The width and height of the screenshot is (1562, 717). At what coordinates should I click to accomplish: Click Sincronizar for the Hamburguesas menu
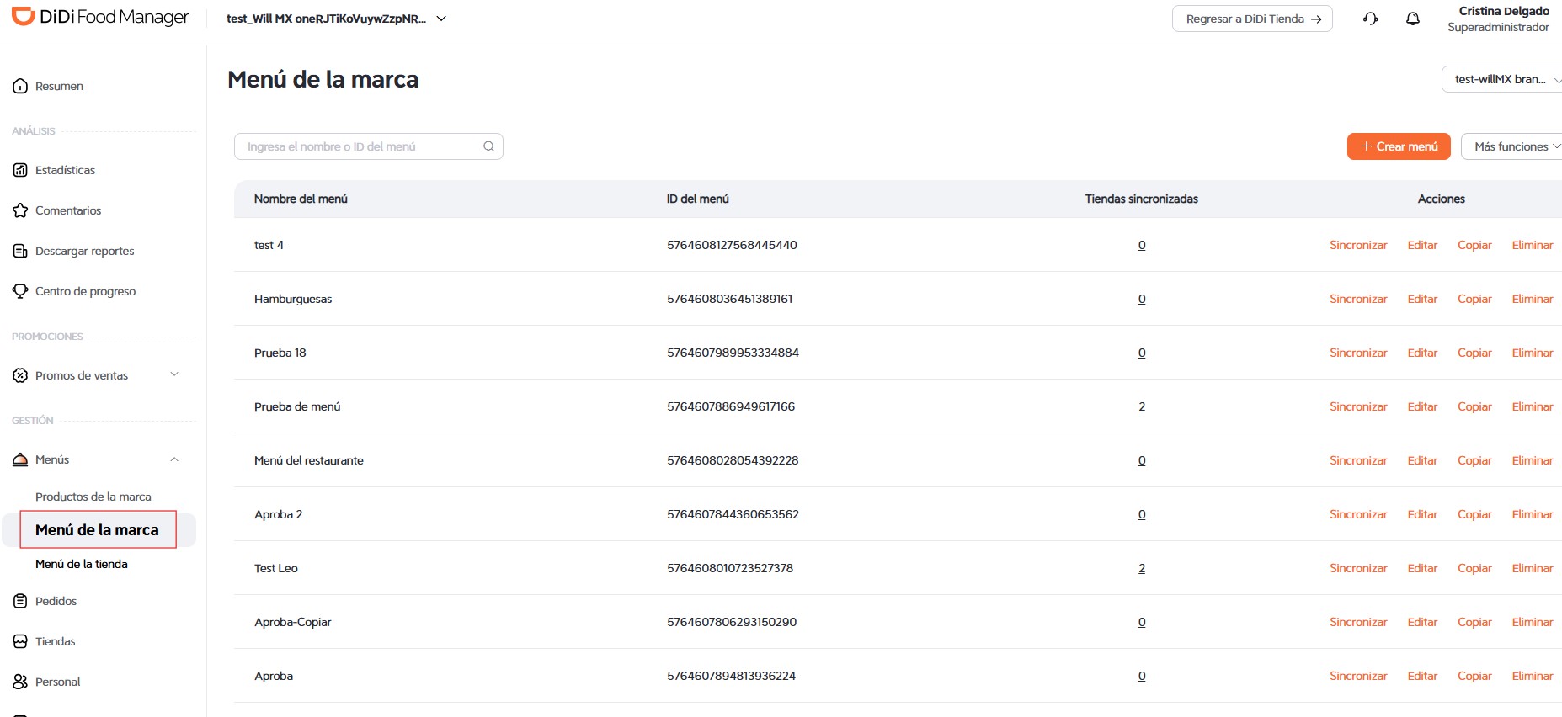[1358, 299]
